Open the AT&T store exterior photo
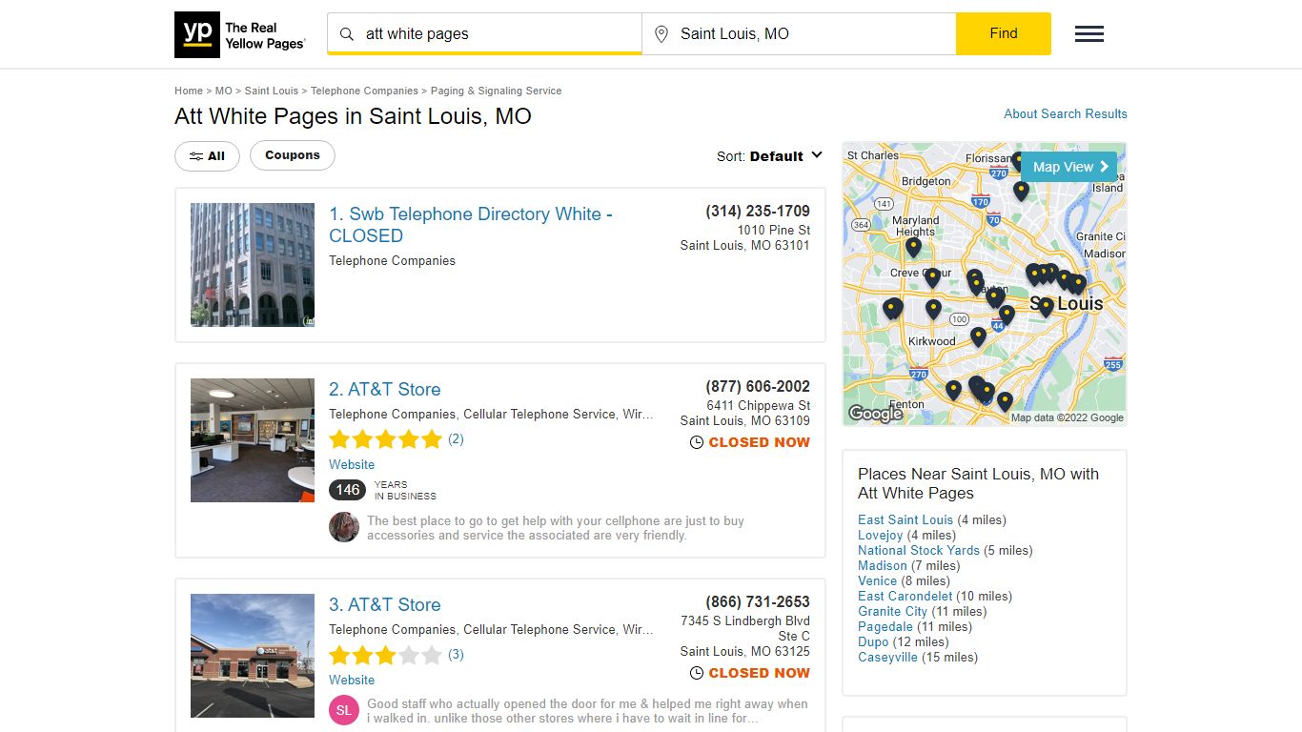The height and width of the screenshot is (732, 1302). click(253, 656)
